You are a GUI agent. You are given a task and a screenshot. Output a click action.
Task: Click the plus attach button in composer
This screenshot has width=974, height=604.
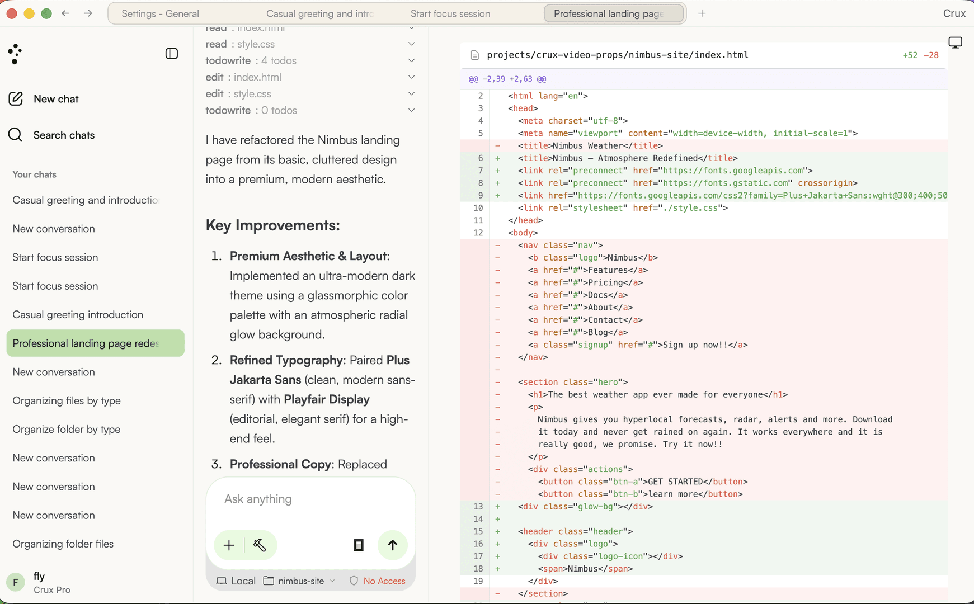coord(229,545)
